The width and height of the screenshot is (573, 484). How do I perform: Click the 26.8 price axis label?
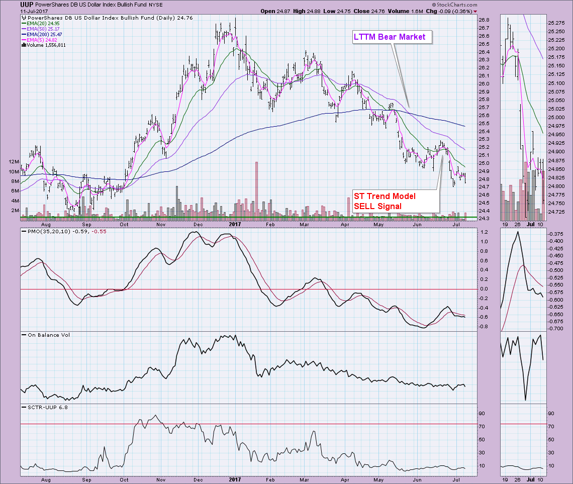(x=484, y=20)
